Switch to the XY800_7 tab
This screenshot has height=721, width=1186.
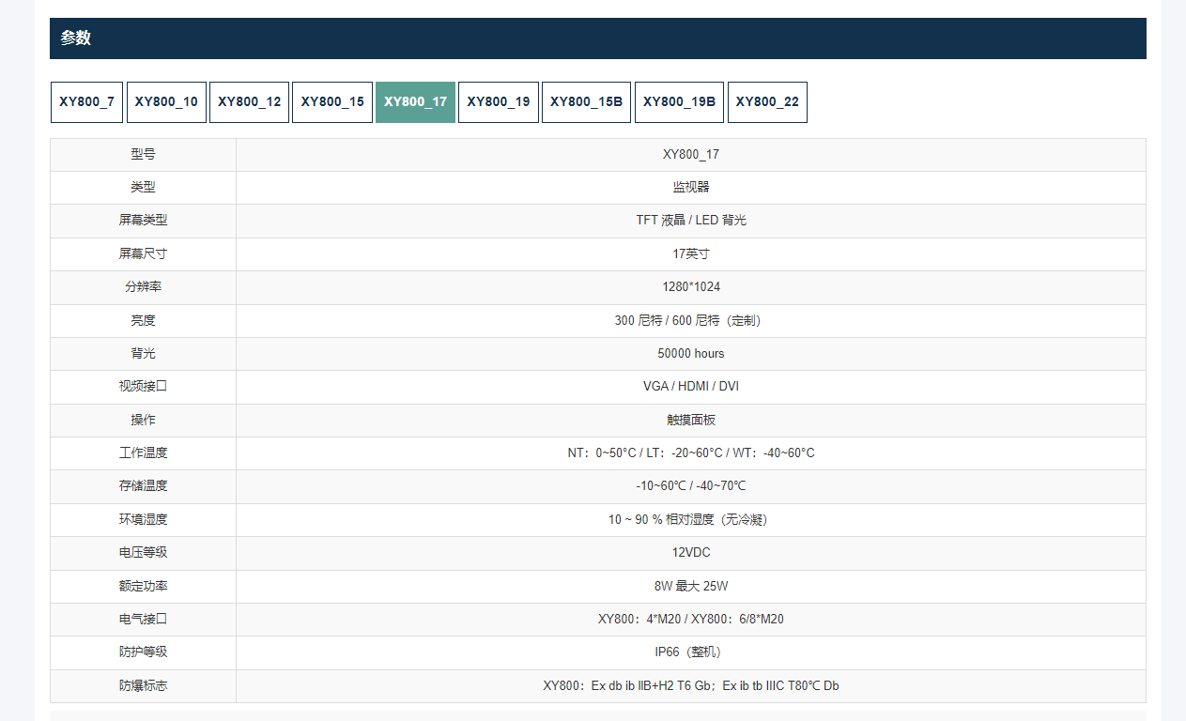pos(86,102)
